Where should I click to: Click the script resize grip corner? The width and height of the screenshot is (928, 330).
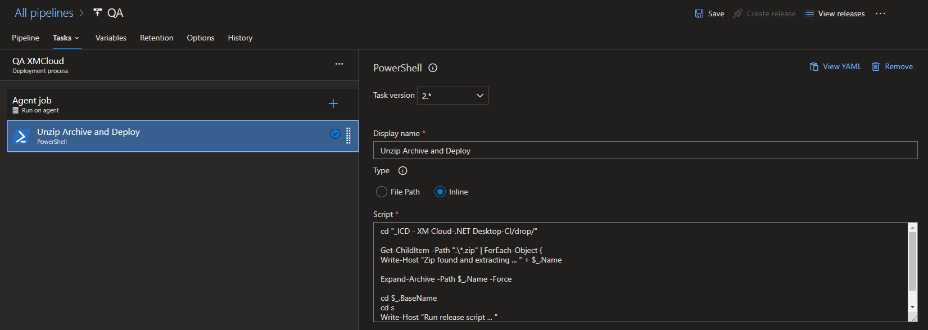(x=913, y=318)
